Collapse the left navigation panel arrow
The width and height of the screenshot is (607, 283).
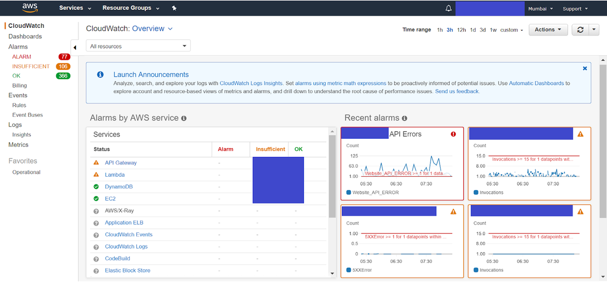[75, 48]
